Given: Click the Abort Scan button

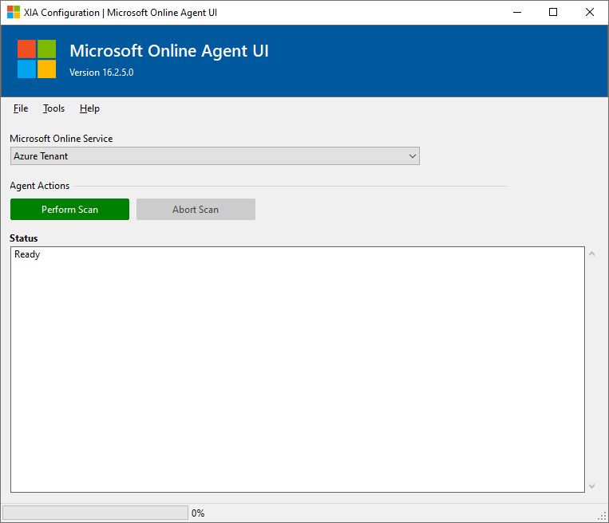Looking at the screenshot, I should point(196,210).
